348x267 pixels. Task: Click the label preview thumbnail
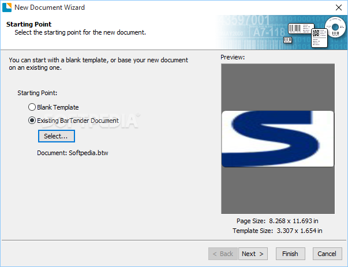tap(278, 138)
